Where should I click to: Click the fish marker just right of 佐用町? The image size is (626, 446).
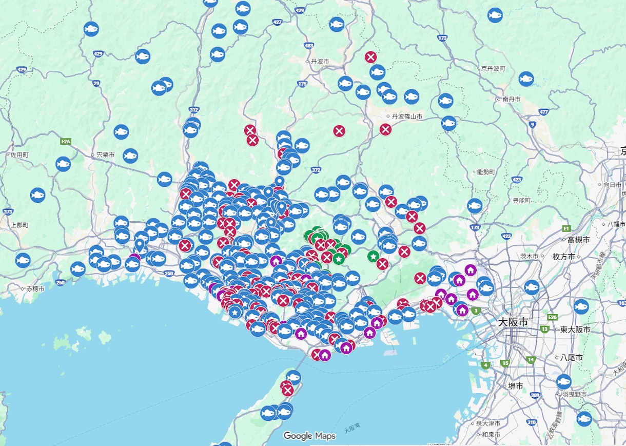(63, 164)
